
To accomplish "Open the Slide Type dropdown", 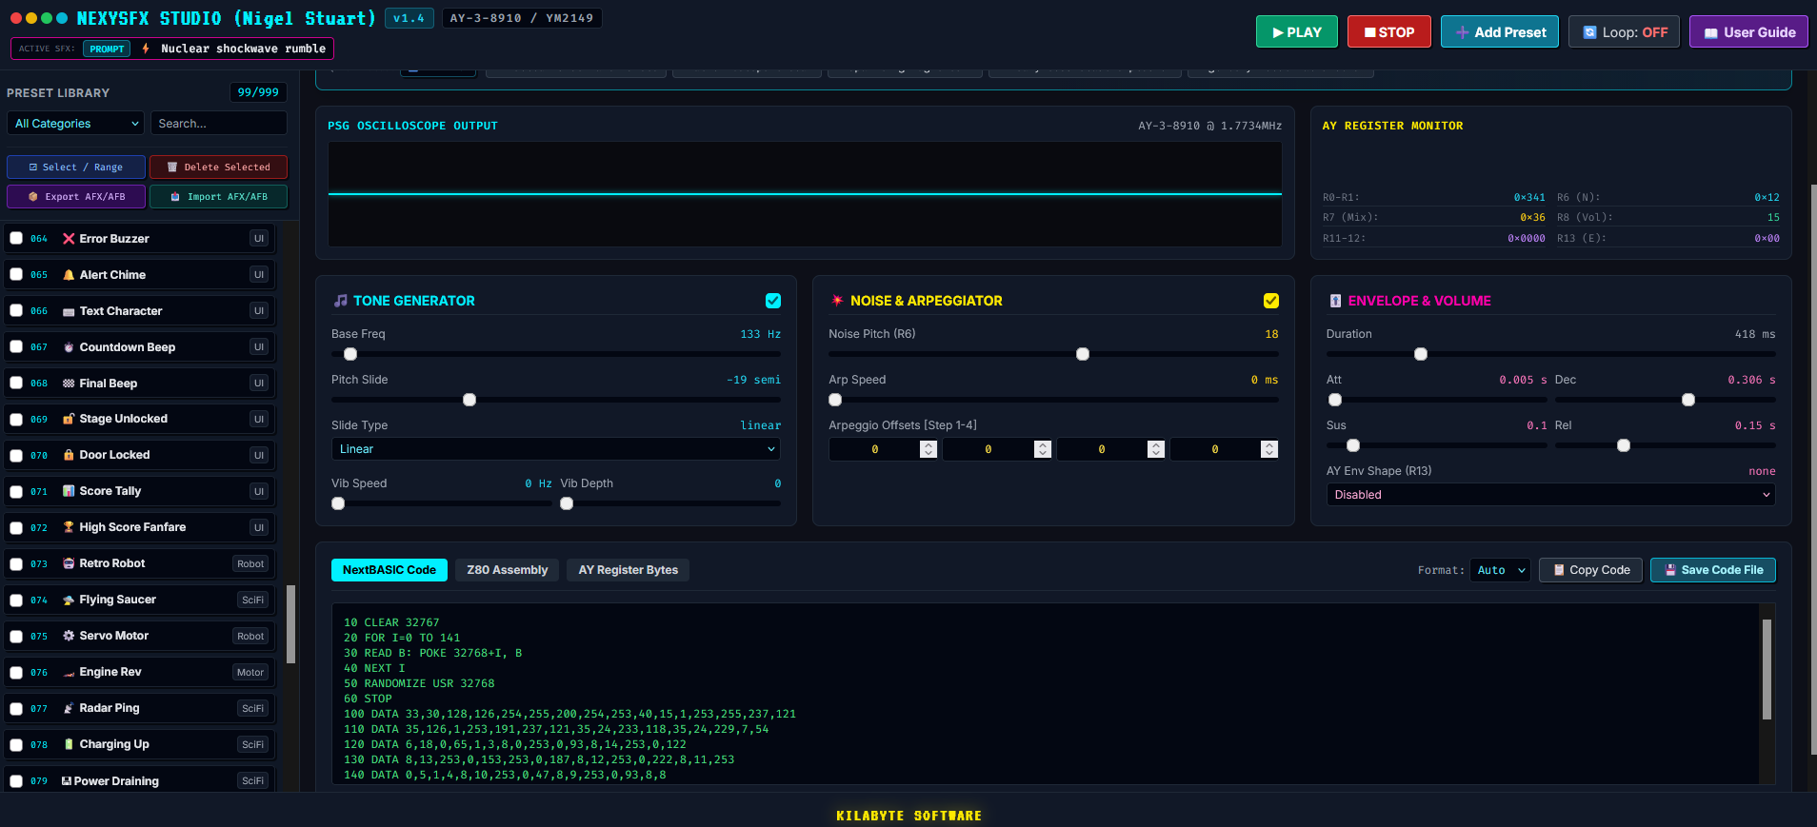I will tap(556, 449).
